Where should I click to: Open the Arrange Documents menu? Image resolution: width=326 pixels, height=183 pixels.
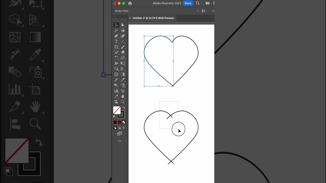tap(208, 3)
